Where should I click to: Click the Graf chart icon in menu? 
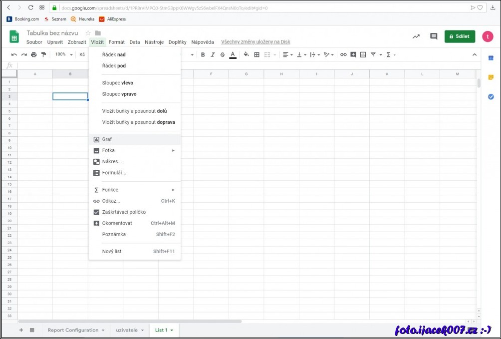click(97, 139)
